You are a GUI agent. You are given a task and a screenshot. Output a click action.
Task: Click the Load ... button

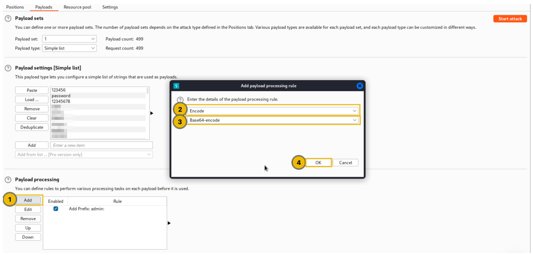click(x=32, y=100)
